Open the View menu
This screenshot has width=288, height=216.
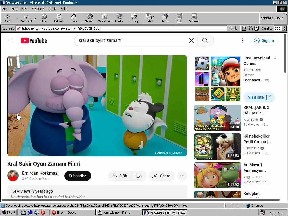24,9
